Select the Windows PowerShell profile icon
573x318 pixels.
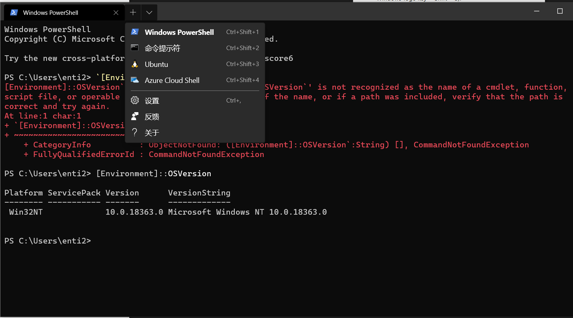[x=134, y=32]
